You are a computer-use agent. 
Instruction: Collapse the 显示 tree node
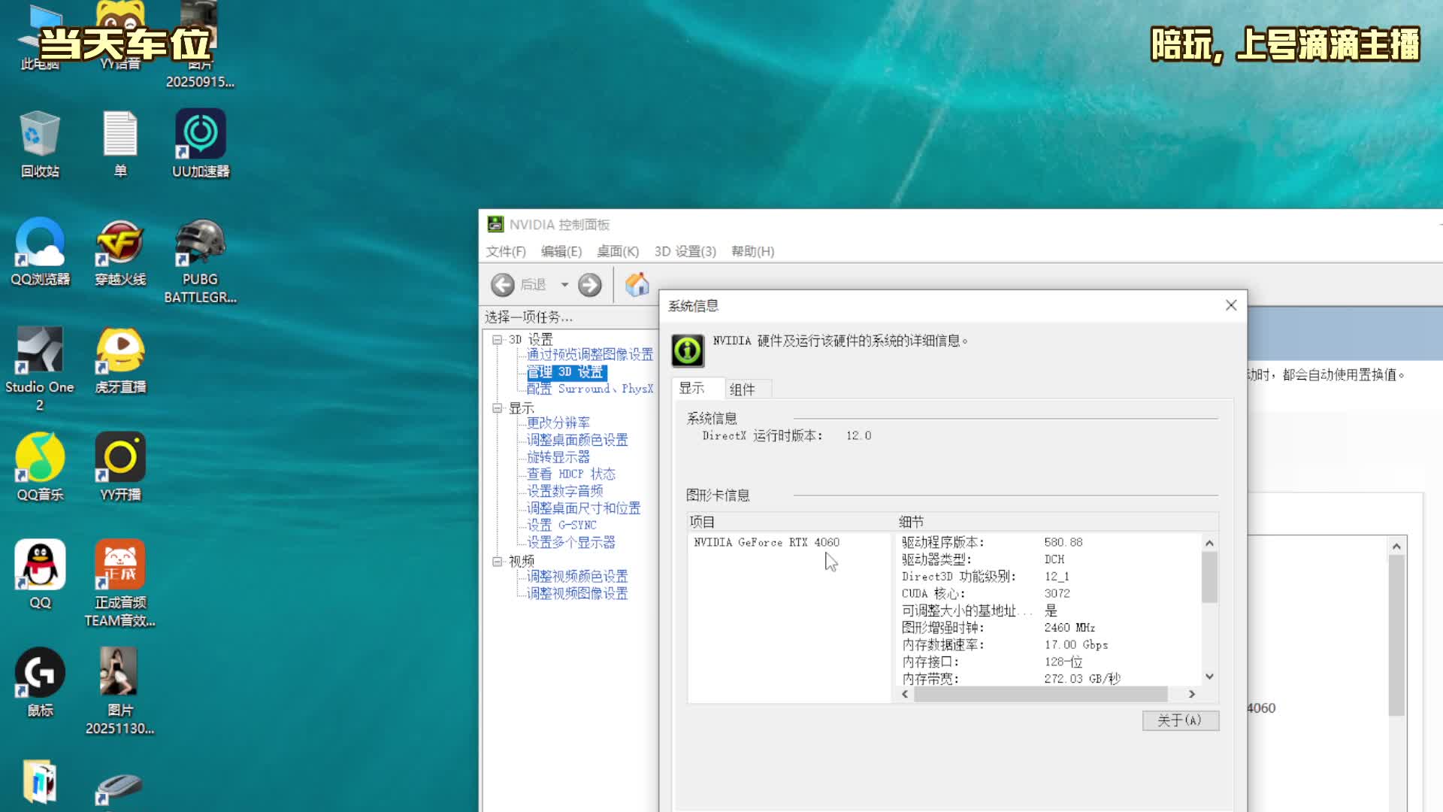pyautogui.click(x=497, y=408)
